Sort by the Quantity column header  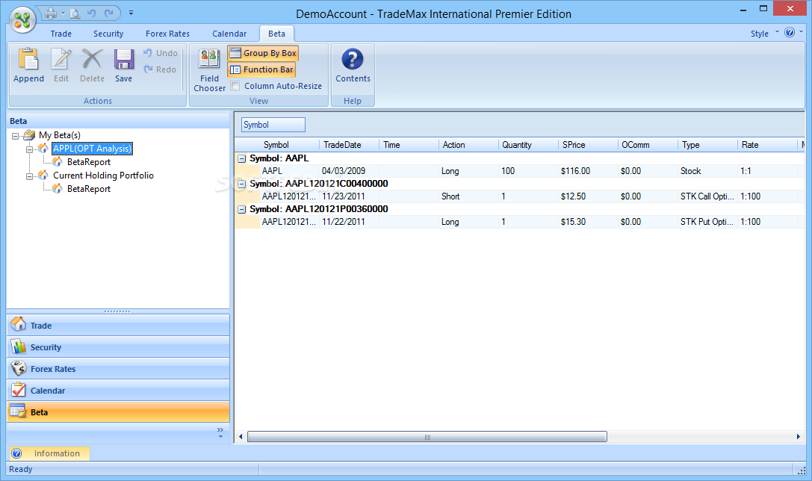pos(528,145)
